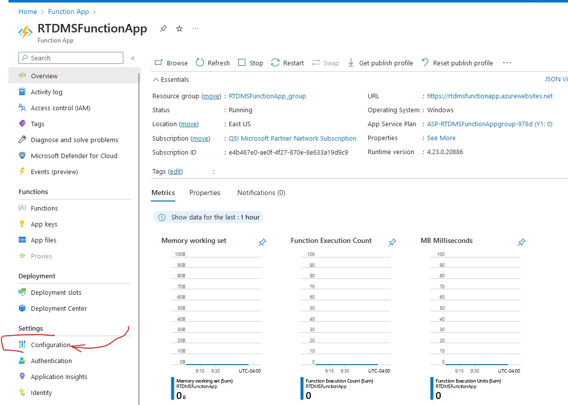Click the Identity key icon
The height and width of the screenshot is (405, 568).
(22, 393)
